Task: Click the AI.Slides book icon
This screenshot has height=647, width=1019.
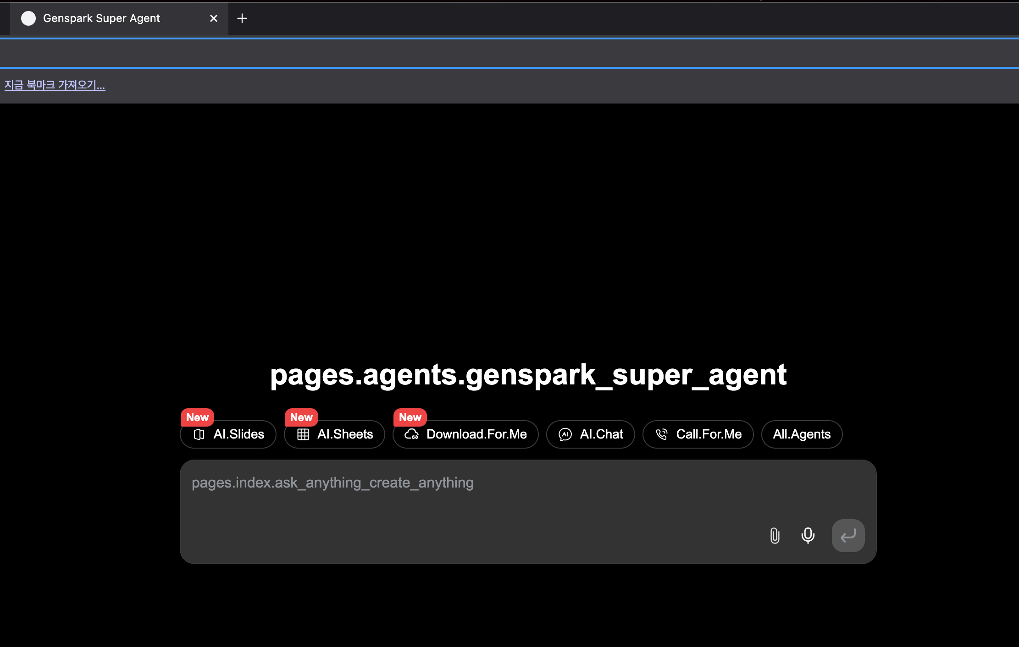Action: tap(199, 434)
